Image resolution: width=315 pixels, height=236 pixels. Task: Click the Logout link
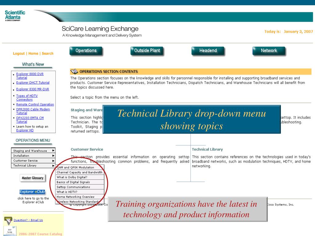19,53
